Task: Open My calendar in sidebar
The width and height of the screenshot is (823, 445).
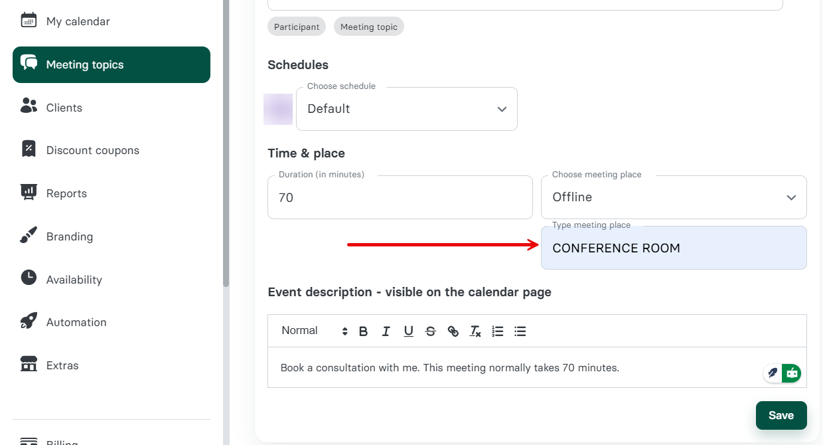Action: tap(78, 21)
